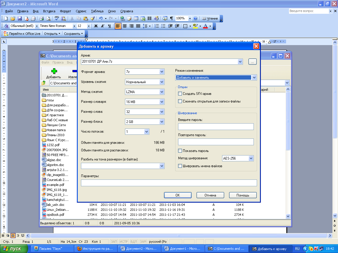Save the Word document with the floppy icon

tap(20, 18)
